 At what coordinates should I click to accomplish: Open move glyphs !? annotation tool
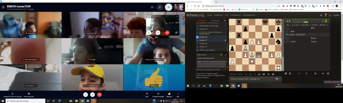255,74
